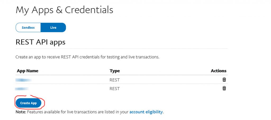Open the second blurred app name
Viewport: 271px width, 120px height.
click(22, 89)
